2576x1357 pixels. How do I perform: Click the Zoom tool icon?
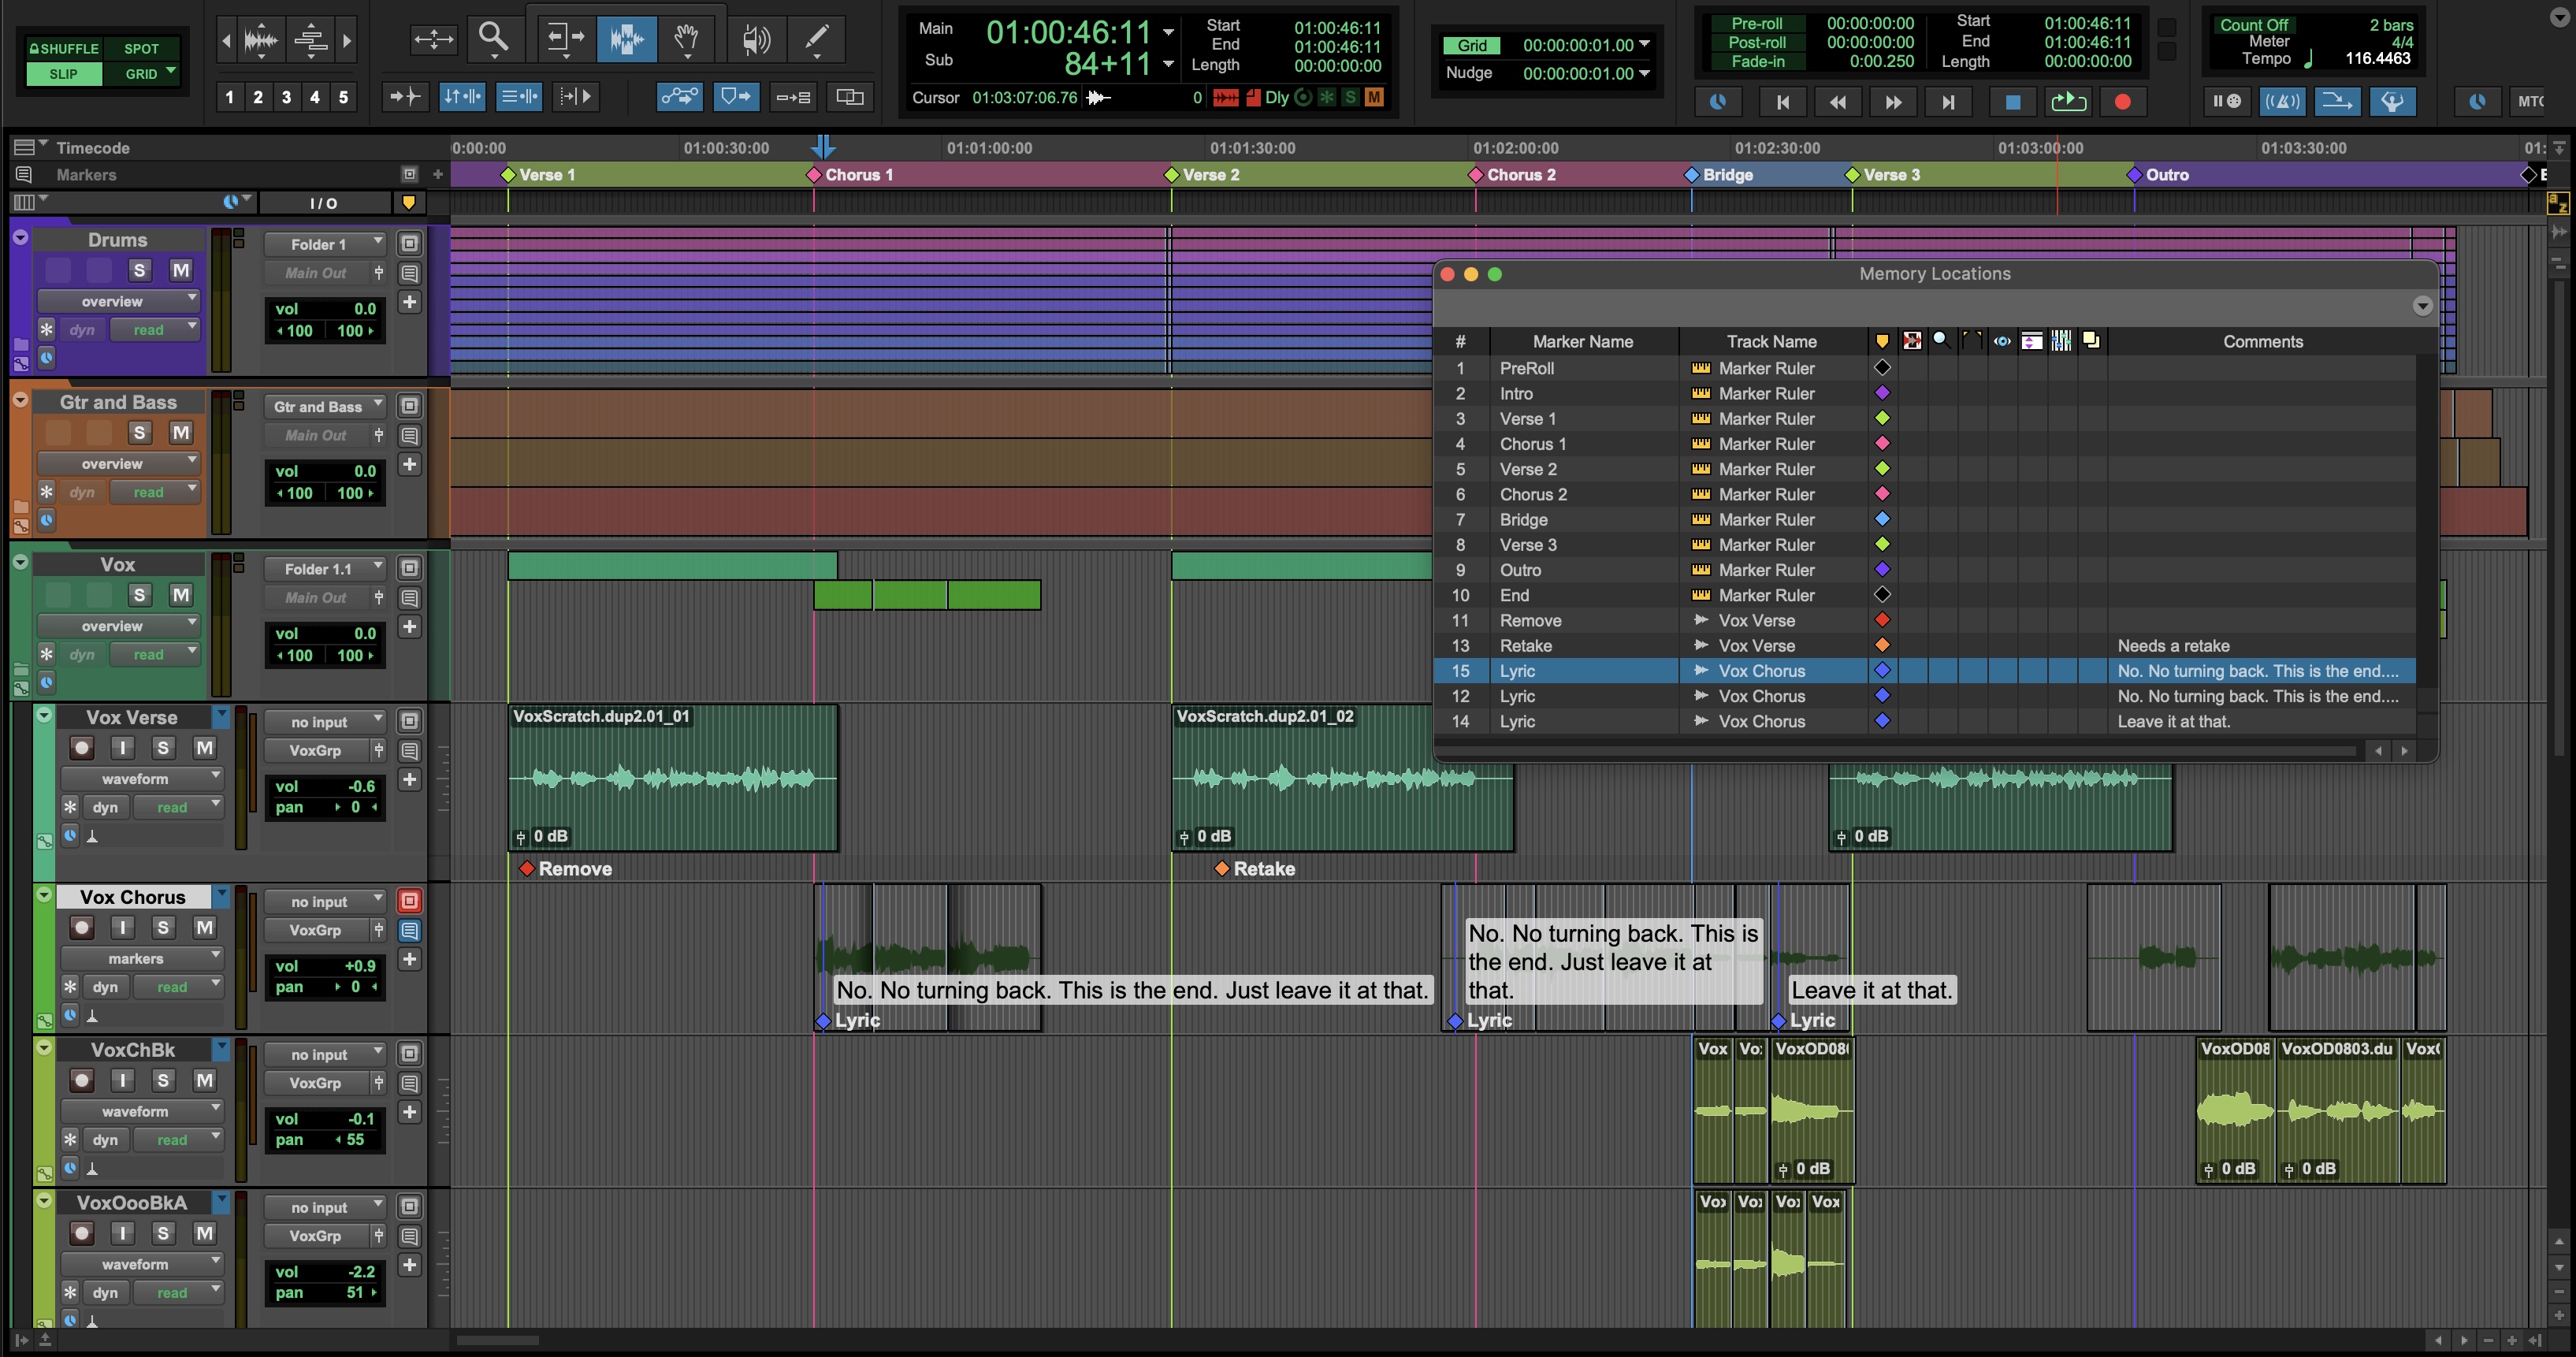[493, 38]
